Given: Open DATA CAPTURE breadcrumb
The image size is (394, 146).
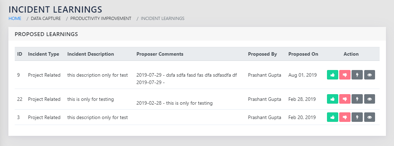Looking at the screenshot, I should point(46,18).
